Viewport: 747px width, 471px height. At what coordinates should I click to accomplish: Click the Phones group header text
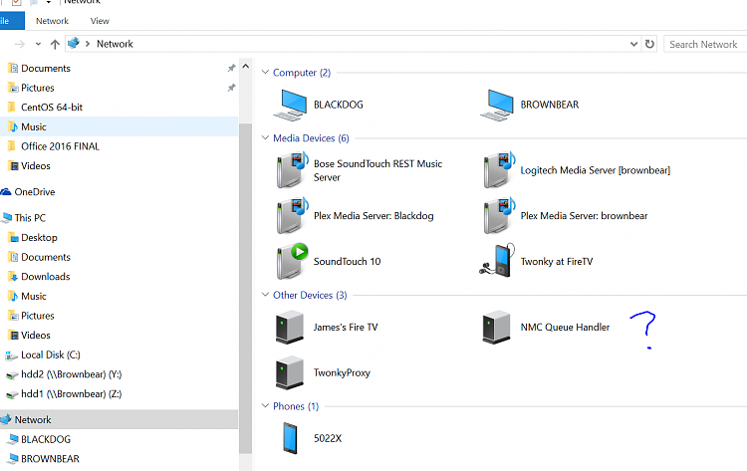pos(296,406)
